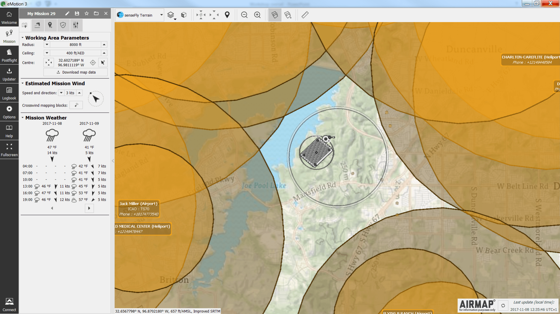Toggle crosswind mapping blocks
The height and width of the screenshot is (314, 560).
coord(76,105)
